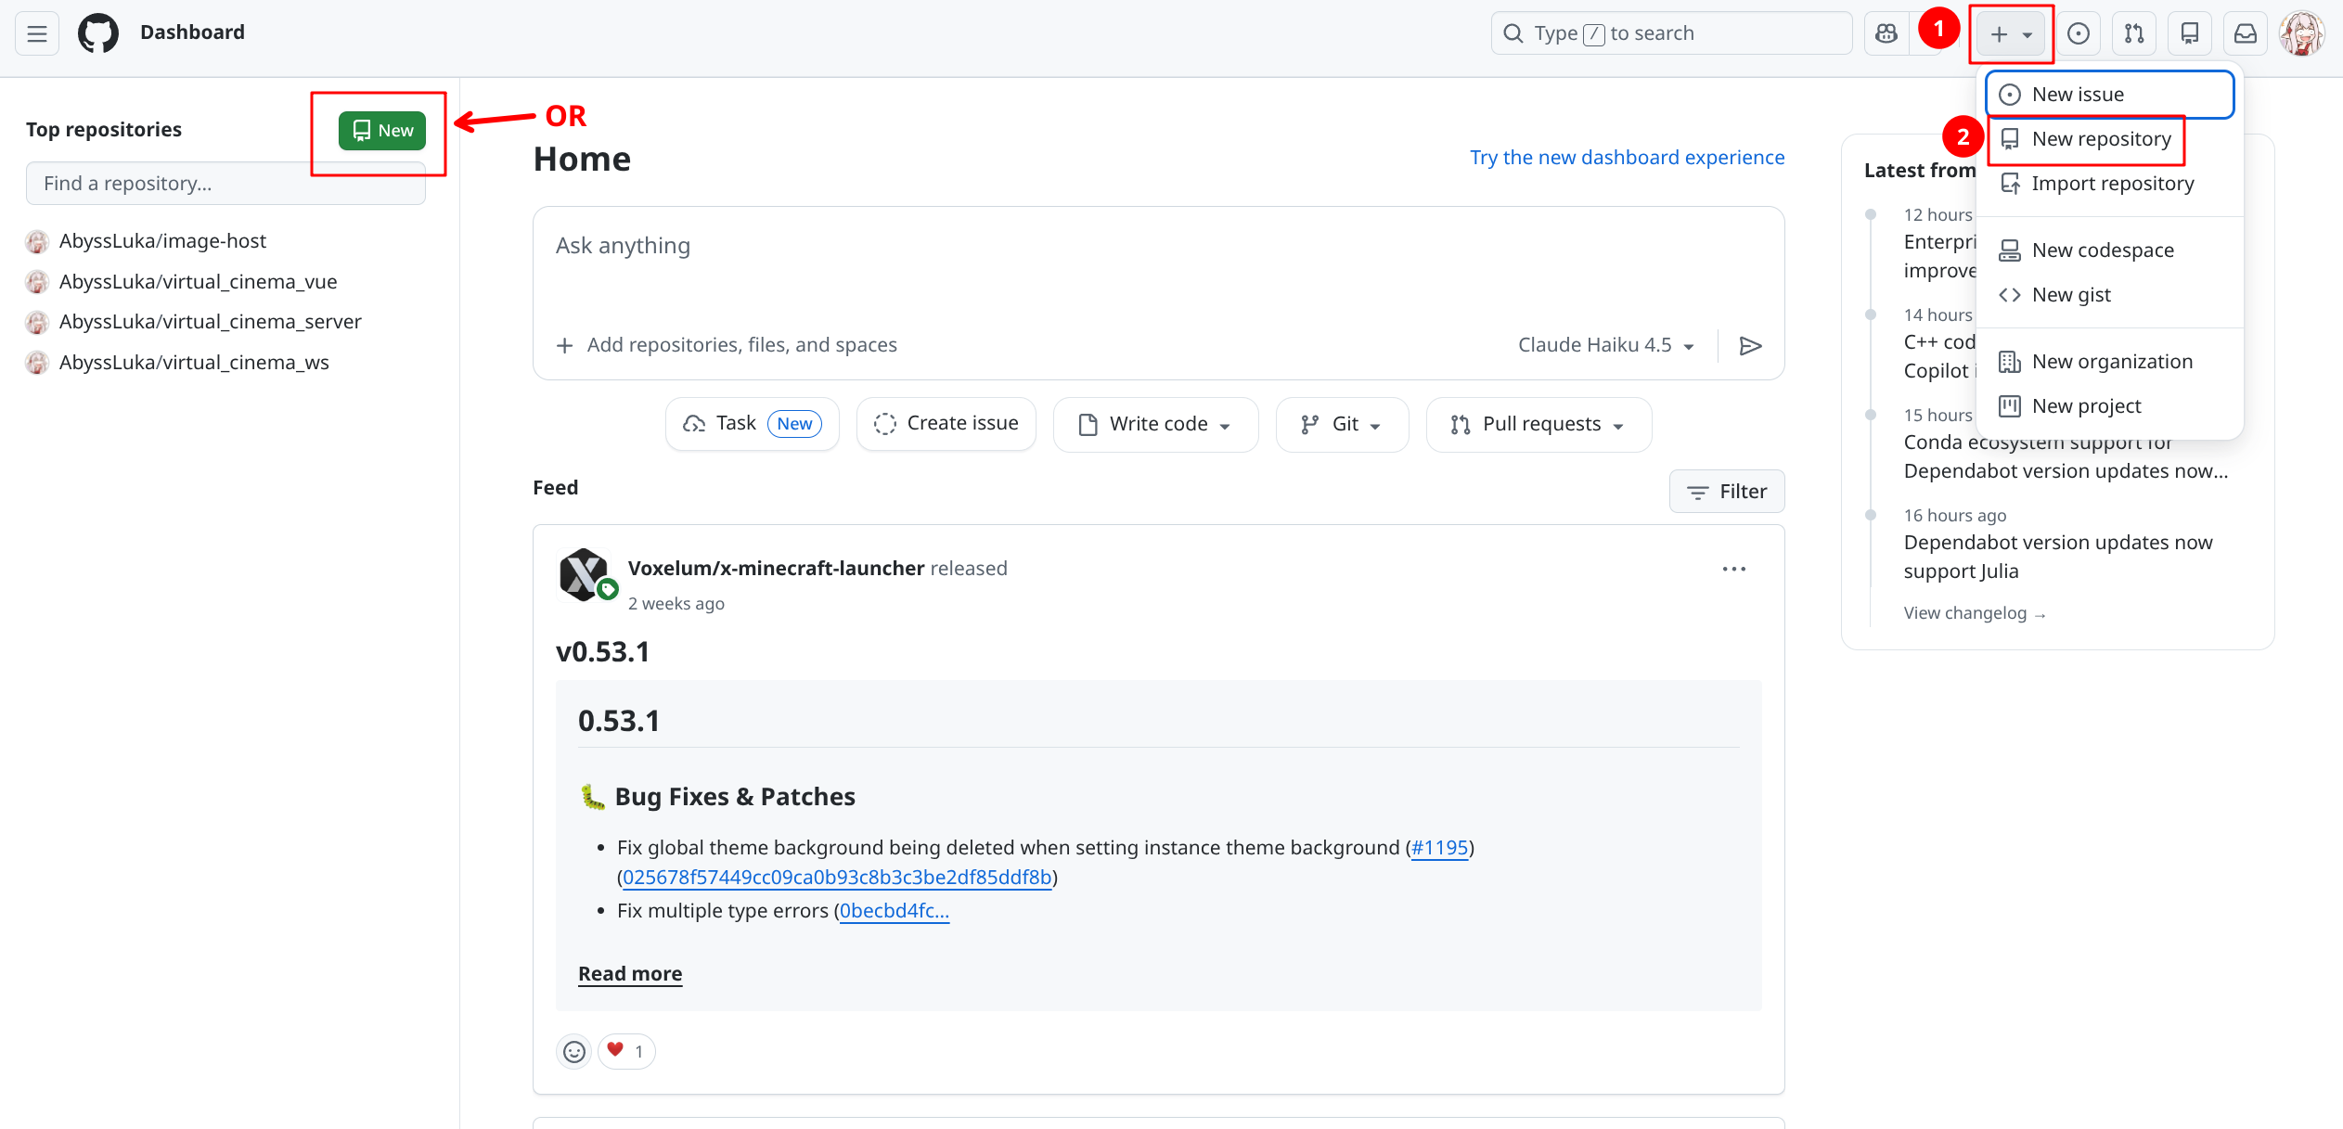Toggle the heart reaction on release

pyautogui.click(x=626, y=1051)
